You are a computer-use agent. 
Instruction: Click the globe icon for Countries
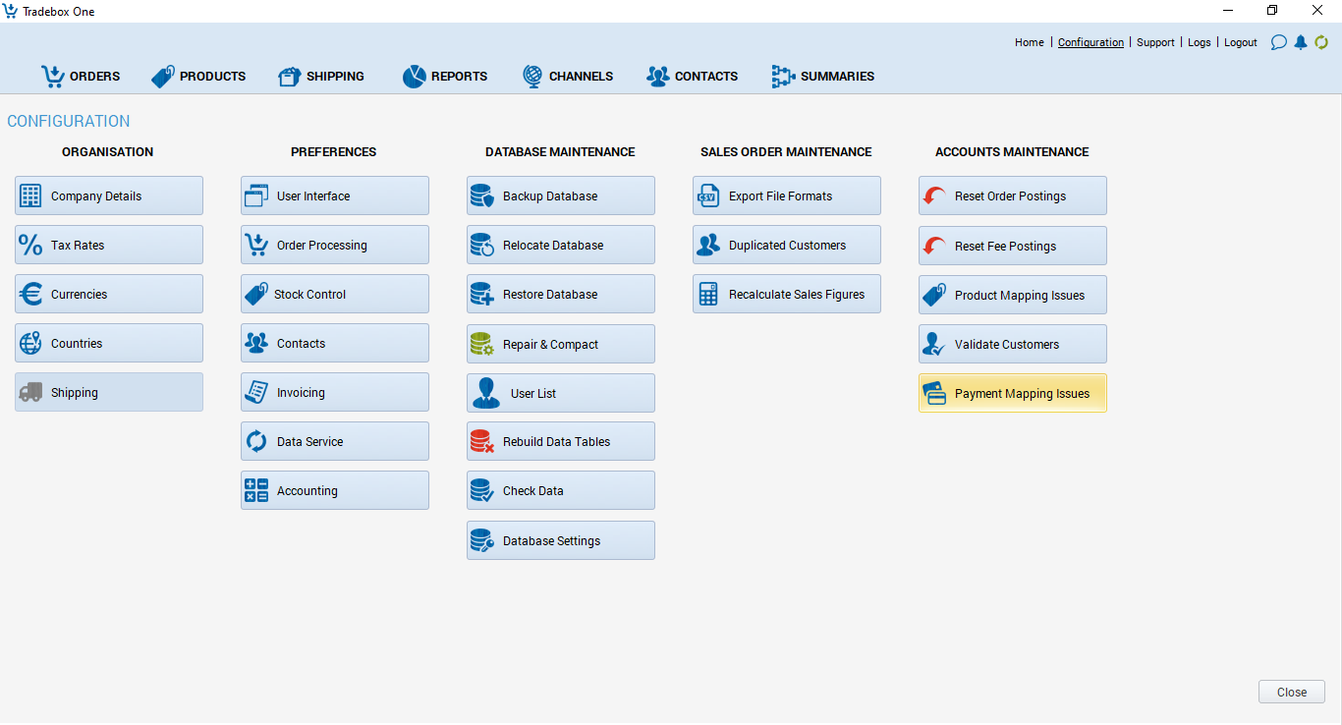point(30,343)
